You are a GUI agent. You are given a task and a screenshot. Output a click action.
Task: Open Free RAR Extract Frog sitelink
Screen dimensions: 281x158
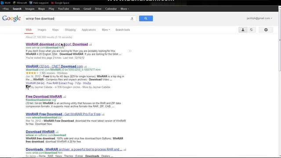coord(60,83)
